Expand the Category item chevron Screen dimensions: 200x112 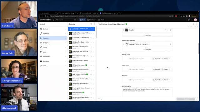tap(65, 43)
